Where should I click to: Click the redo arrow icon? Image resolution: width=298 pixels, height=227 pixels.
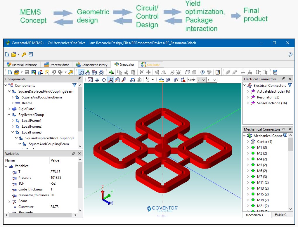[60, 72]
